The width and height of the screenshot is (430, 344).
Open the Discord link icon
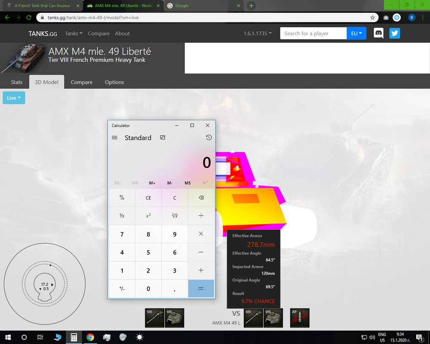click(x=378, y=34)
